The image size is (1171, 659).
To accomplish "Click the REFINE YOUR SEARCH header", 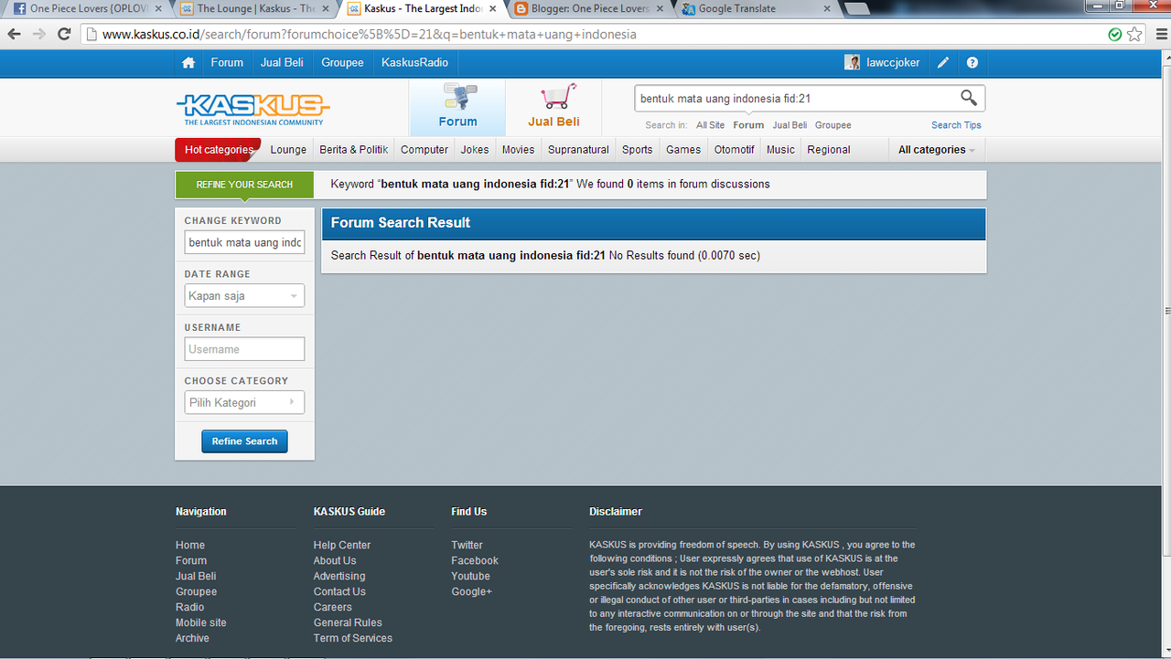I will (x=244, y=185).
